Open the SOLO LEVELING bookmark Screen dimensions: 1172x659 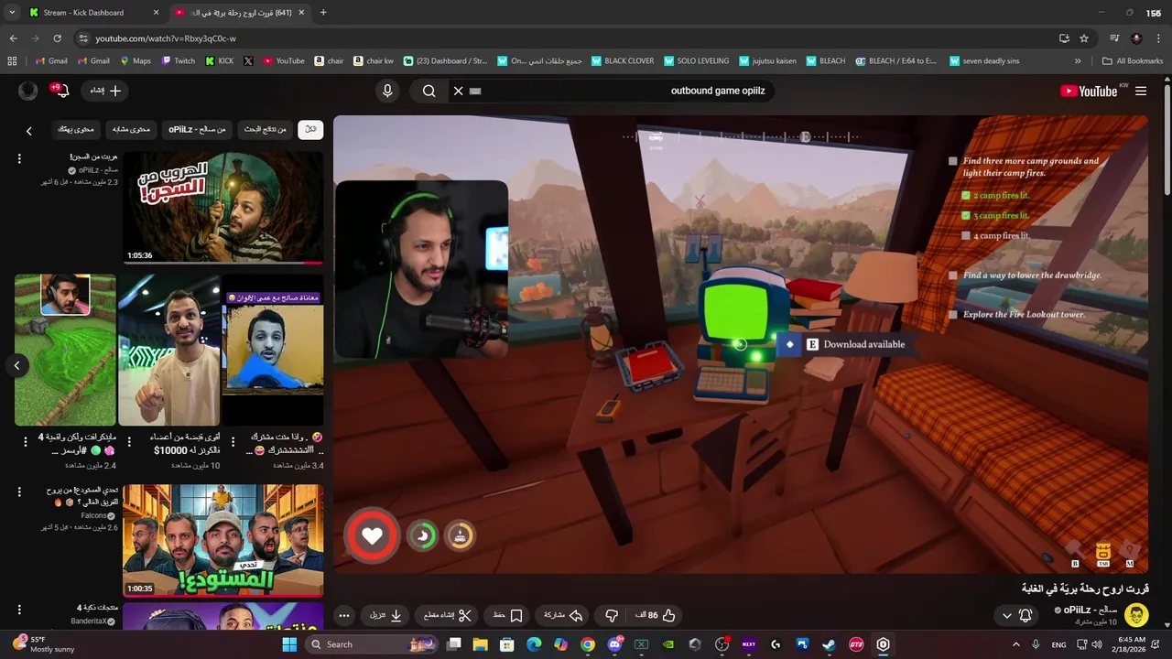pos(697,61)
